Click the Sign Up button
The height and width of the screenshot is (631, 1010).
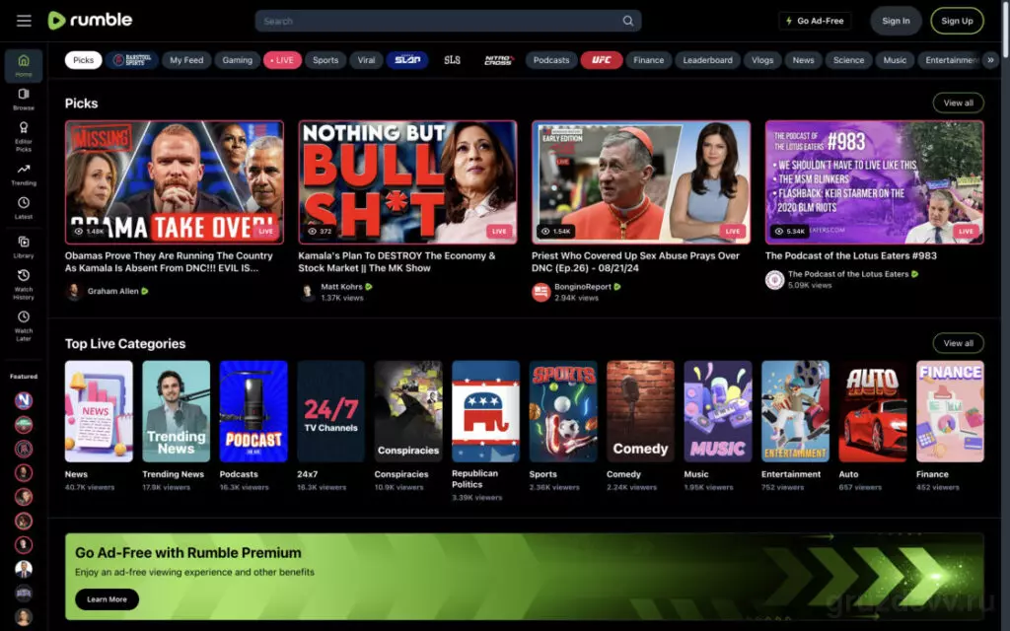(957, 21)
